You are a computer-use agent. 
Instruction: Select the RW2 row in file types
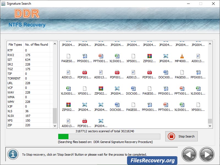(30, 55)
